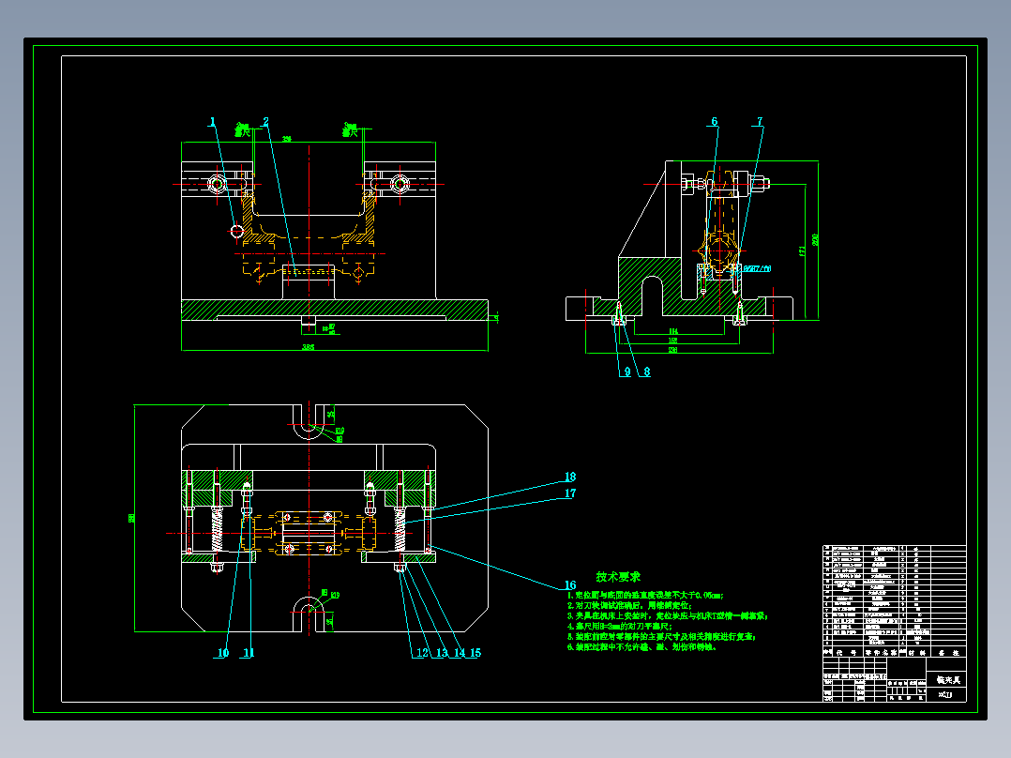Click part balloon number 14
This screenshot has width=1011, height=758.
pos(460,653)
